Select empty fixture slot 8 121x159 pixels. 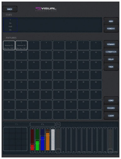click(x=96, y=45)
